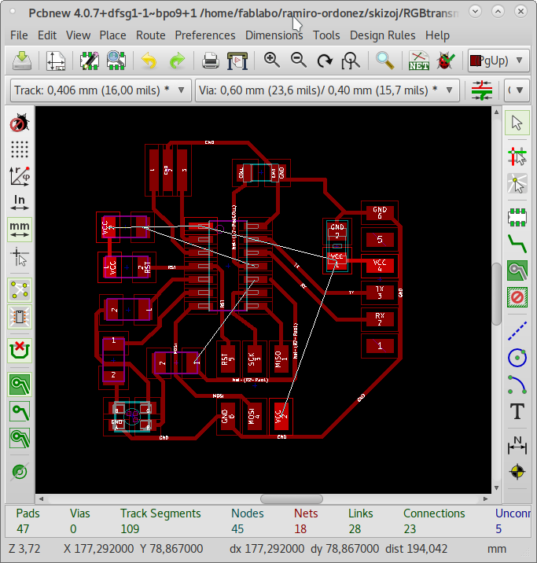Open the PgUp layer selector dropdown
Screen dimensions: 537x563
click(498, 61)
